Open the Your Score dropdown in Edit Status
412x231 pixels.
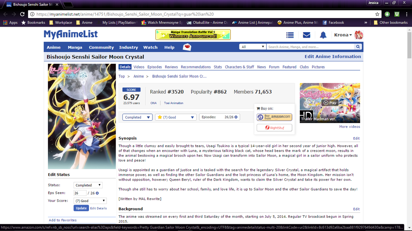pyautogui.click(x=90, y=201)
